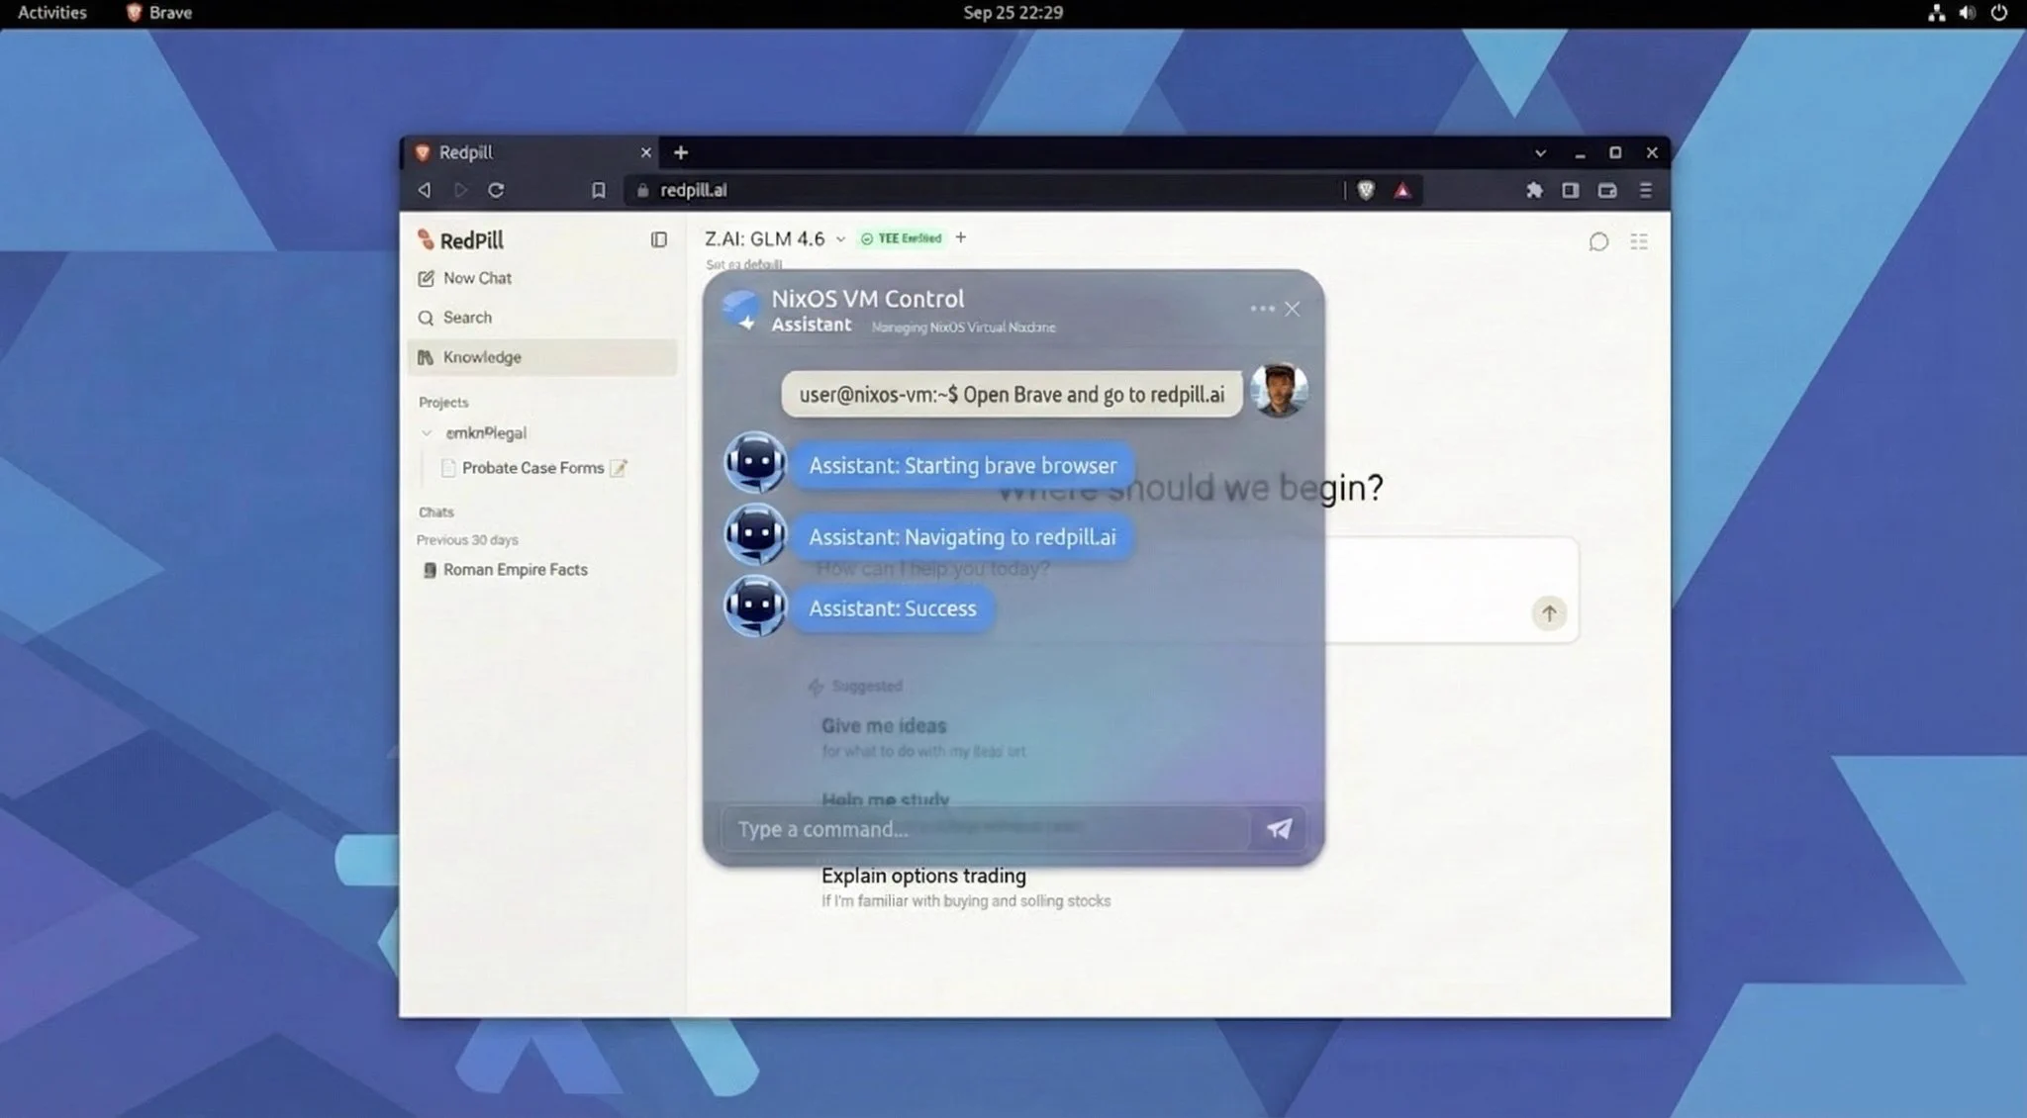This screenshot has width=2027, height=1118.
Task: Click the NixOS VM Control assistant logo
Action: (x=741, y=310)
